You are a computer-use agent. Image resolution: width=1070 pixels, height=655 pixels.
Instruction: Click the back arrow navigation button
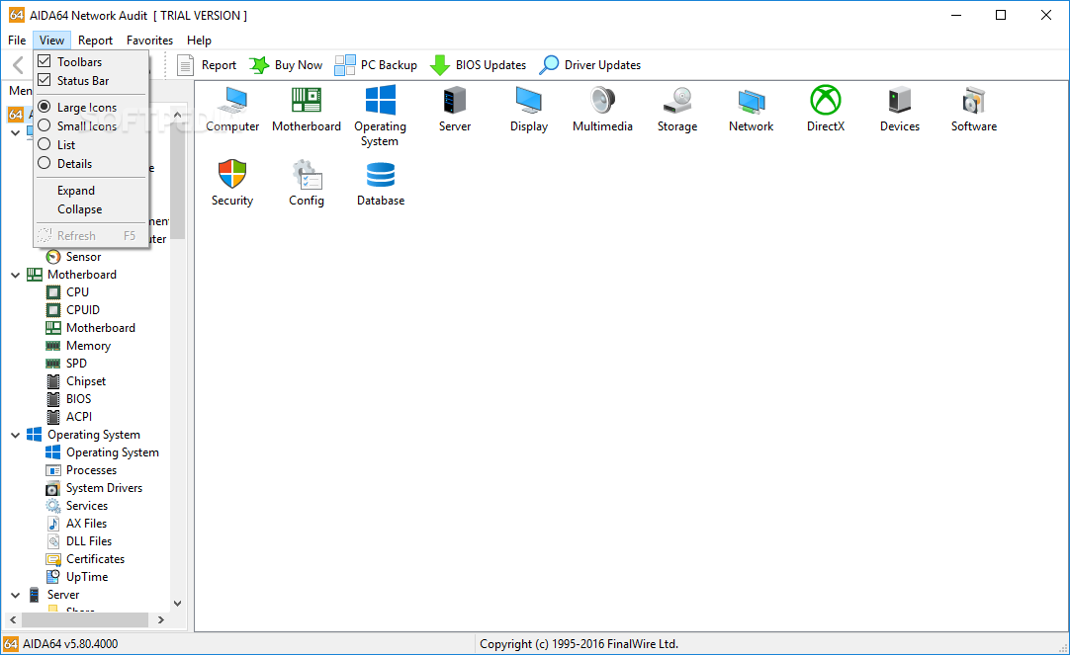[x=19, y=65]
